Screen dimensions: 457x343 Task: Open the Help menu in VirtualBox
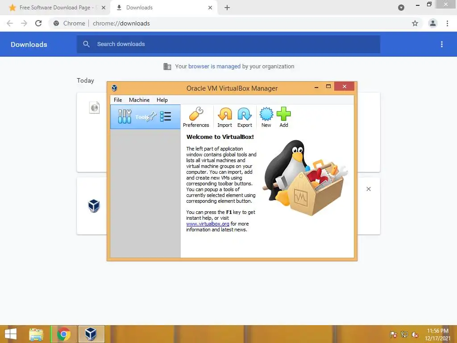click(162, 100)
